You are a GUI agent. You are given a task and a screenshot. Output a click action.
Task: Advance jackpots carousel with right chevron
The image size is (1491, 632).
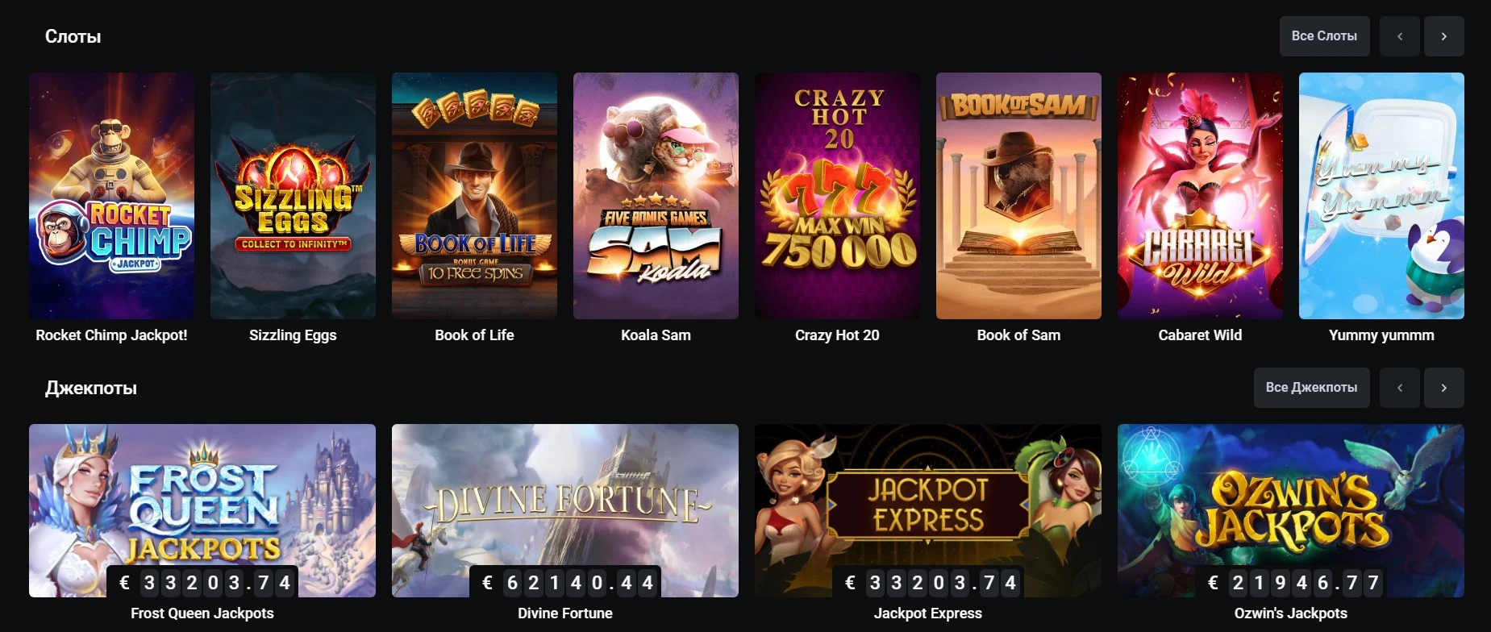1444,388
